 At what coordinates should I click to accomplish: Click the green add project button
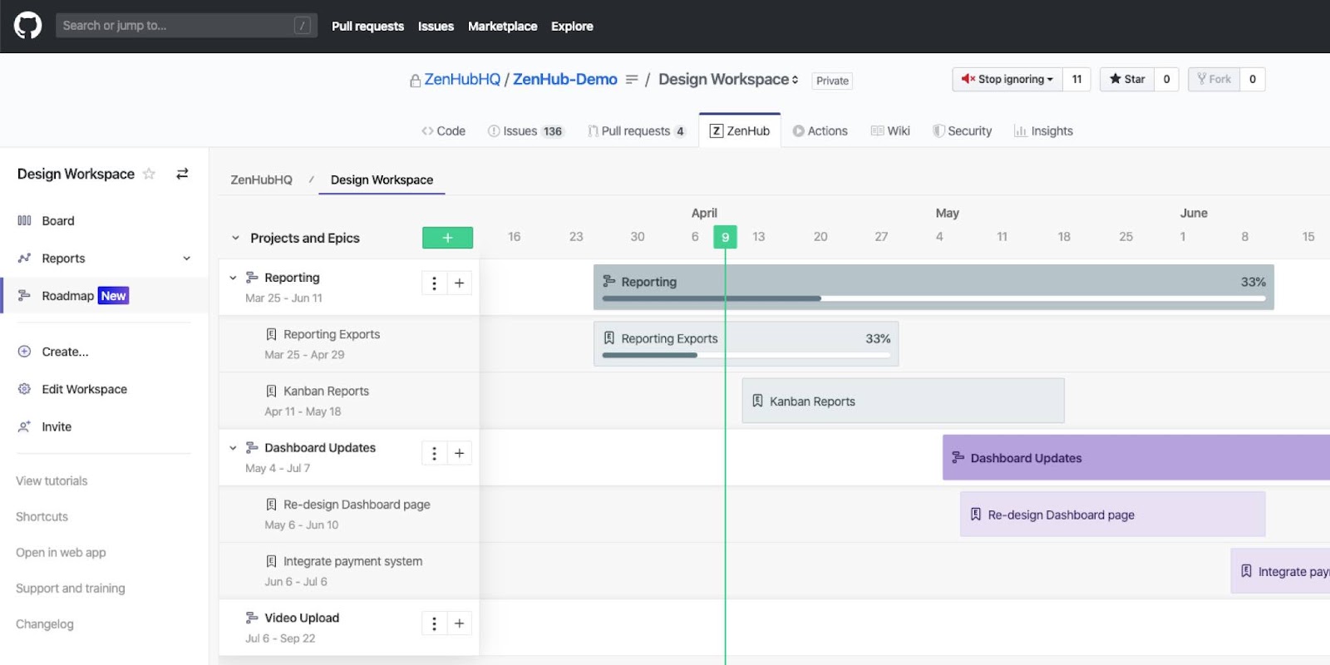tap(447, 238)
